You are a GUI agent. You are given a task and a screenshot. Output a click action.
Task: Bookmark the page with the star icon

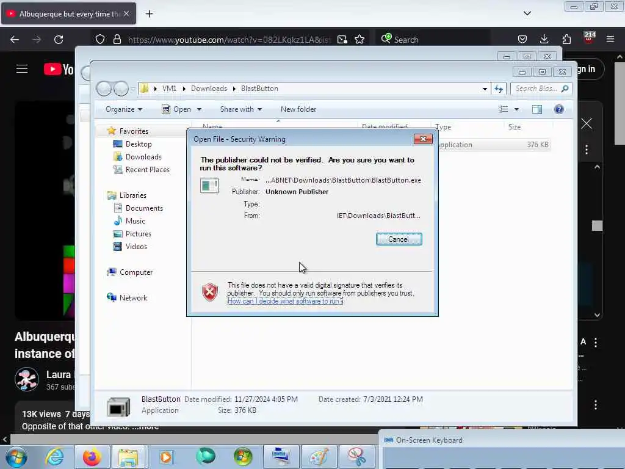coord(359,39)
